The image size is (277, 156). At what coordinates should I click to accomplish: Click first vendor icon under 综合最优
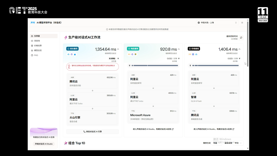pyautogui.click(x=68, y=54)
